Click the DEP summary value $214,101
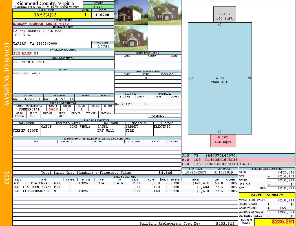The image size is (296, 226). pos(286,177)
